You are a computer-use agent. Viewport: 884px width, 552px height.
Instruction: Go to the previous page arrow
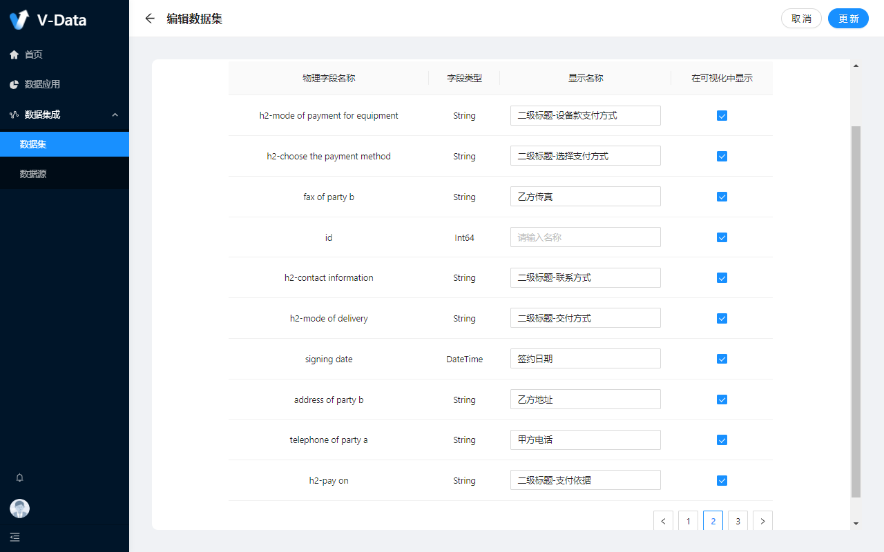pos(663,521)
